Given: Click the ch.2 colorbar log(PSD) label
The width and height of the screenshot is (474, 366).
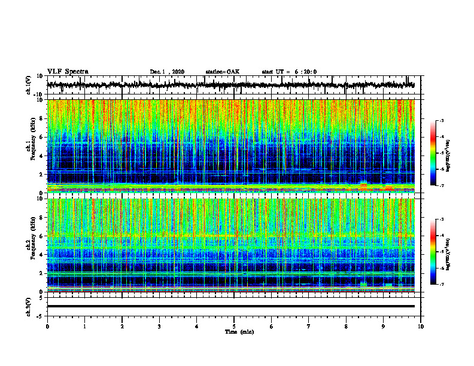Looking at the screenshot, I should [x=448, y=255].
